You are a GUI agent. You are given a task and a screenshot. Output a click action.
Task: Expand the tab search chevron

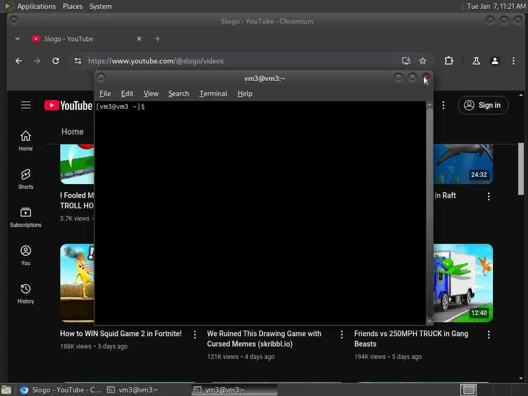click(18, 39)
